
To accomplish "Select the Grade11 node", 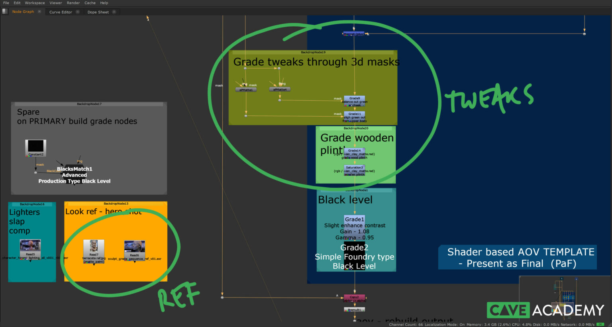I will tap(355, 116).
